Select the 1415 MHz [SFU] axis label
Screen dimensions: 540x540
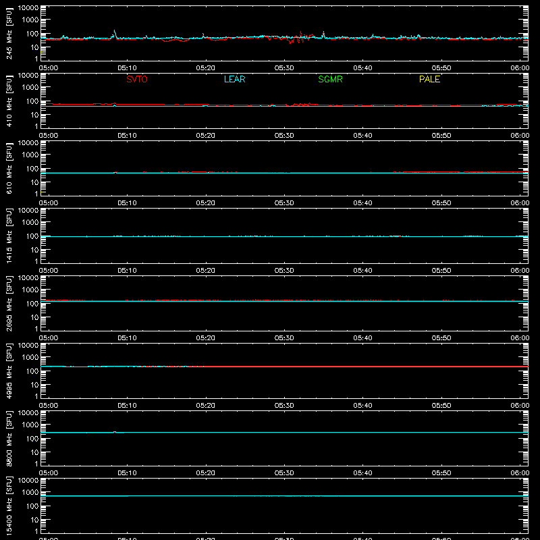9,236
